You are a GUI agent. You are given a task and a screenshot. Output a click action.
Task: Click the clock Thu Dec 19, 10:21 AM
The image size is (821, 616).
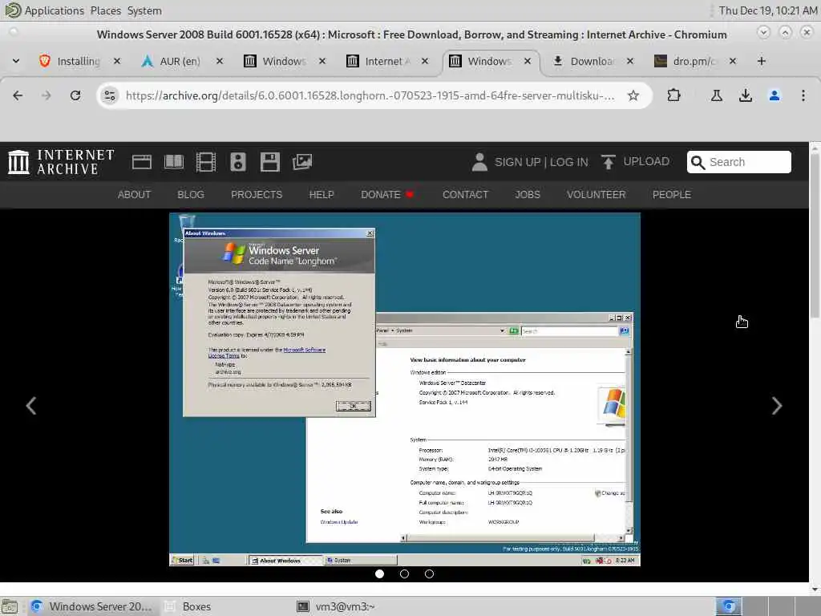coord(767,10)
